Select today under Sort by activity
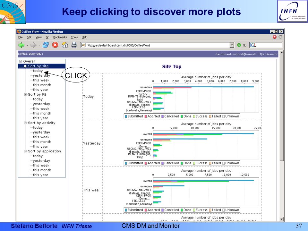 [x=38, y=127]
